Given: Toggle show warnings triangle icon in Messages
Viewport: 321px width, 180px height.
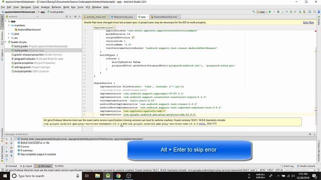Looking at the screenshot, I should click(x=12, y=147).
